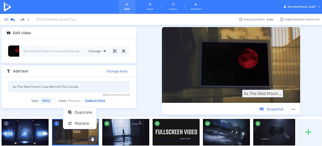This screenshot has height=146, width=322.
Task: Open the Change video dropdown
Action: click(97, 51)
